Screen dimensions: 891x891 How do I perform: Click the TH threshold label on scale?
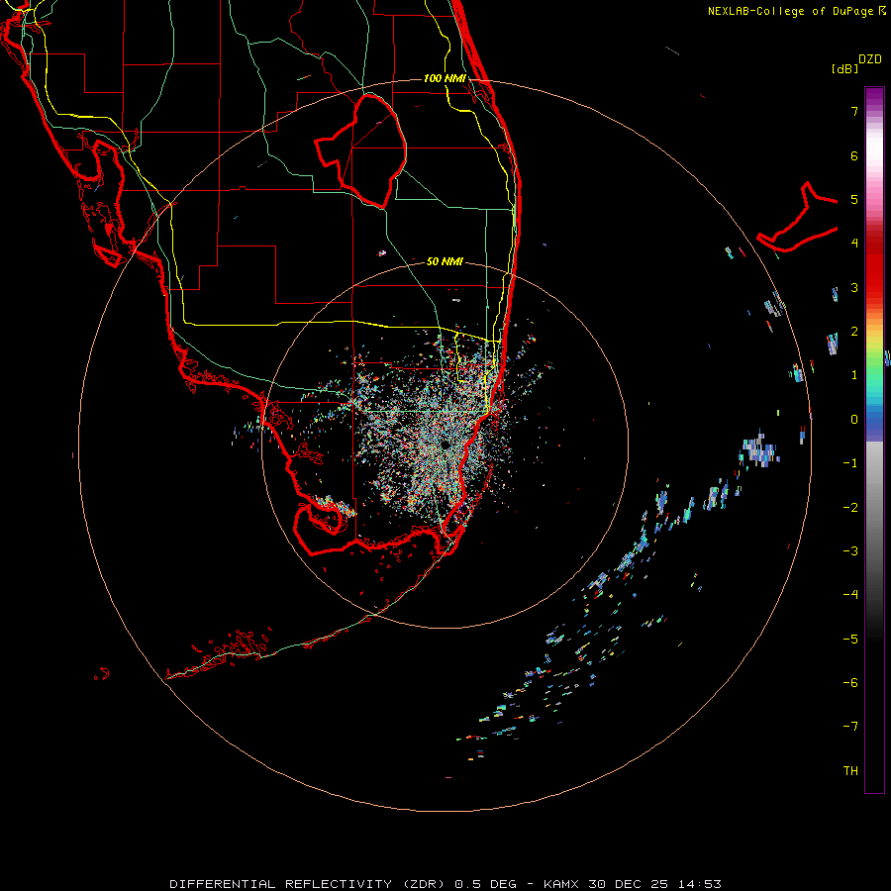(850, 771)
